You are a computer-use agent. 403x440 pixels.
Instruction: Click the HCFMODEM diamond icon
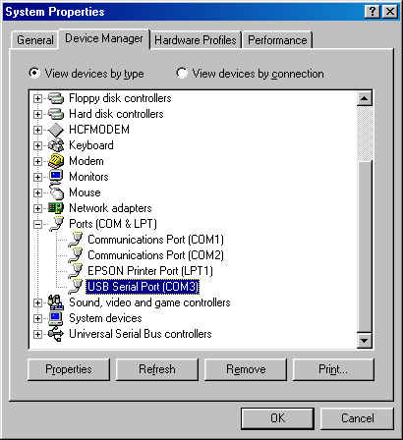coord(56,130)
